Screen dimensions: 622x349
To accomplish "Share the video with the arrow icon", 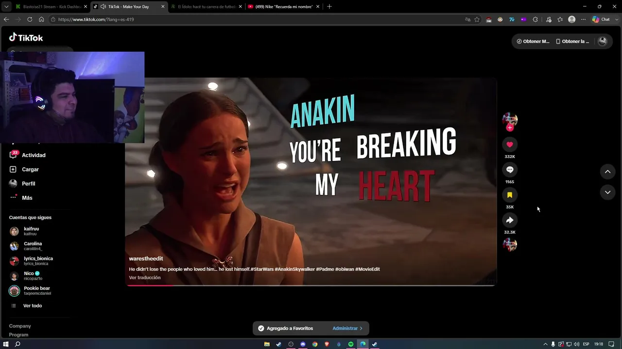I will [510, 220].
